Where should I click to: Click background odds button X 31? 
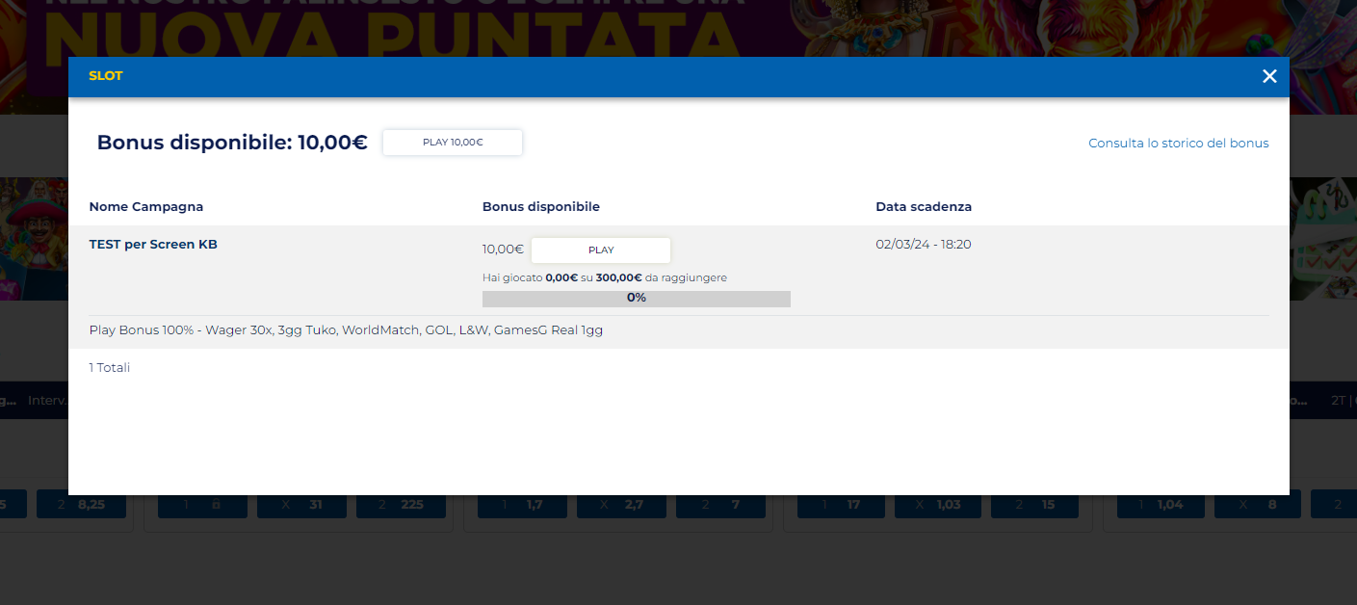[x=301, y=504]
